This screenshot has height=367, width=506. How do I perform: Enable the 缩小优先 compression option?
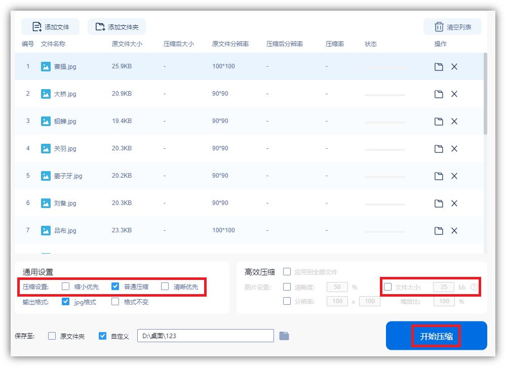pyautogui.click(x=65, y=287)
